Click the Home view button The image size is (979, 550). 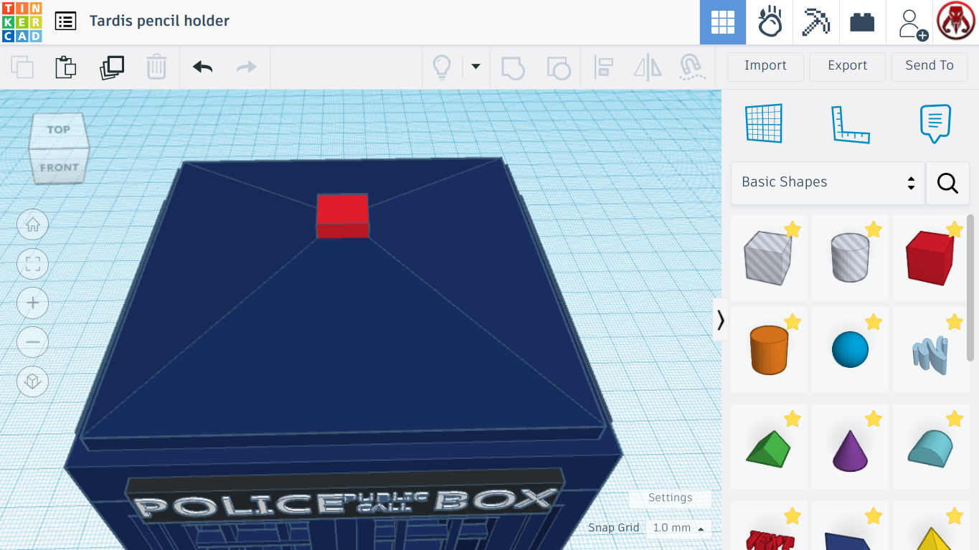click(33, 225)
